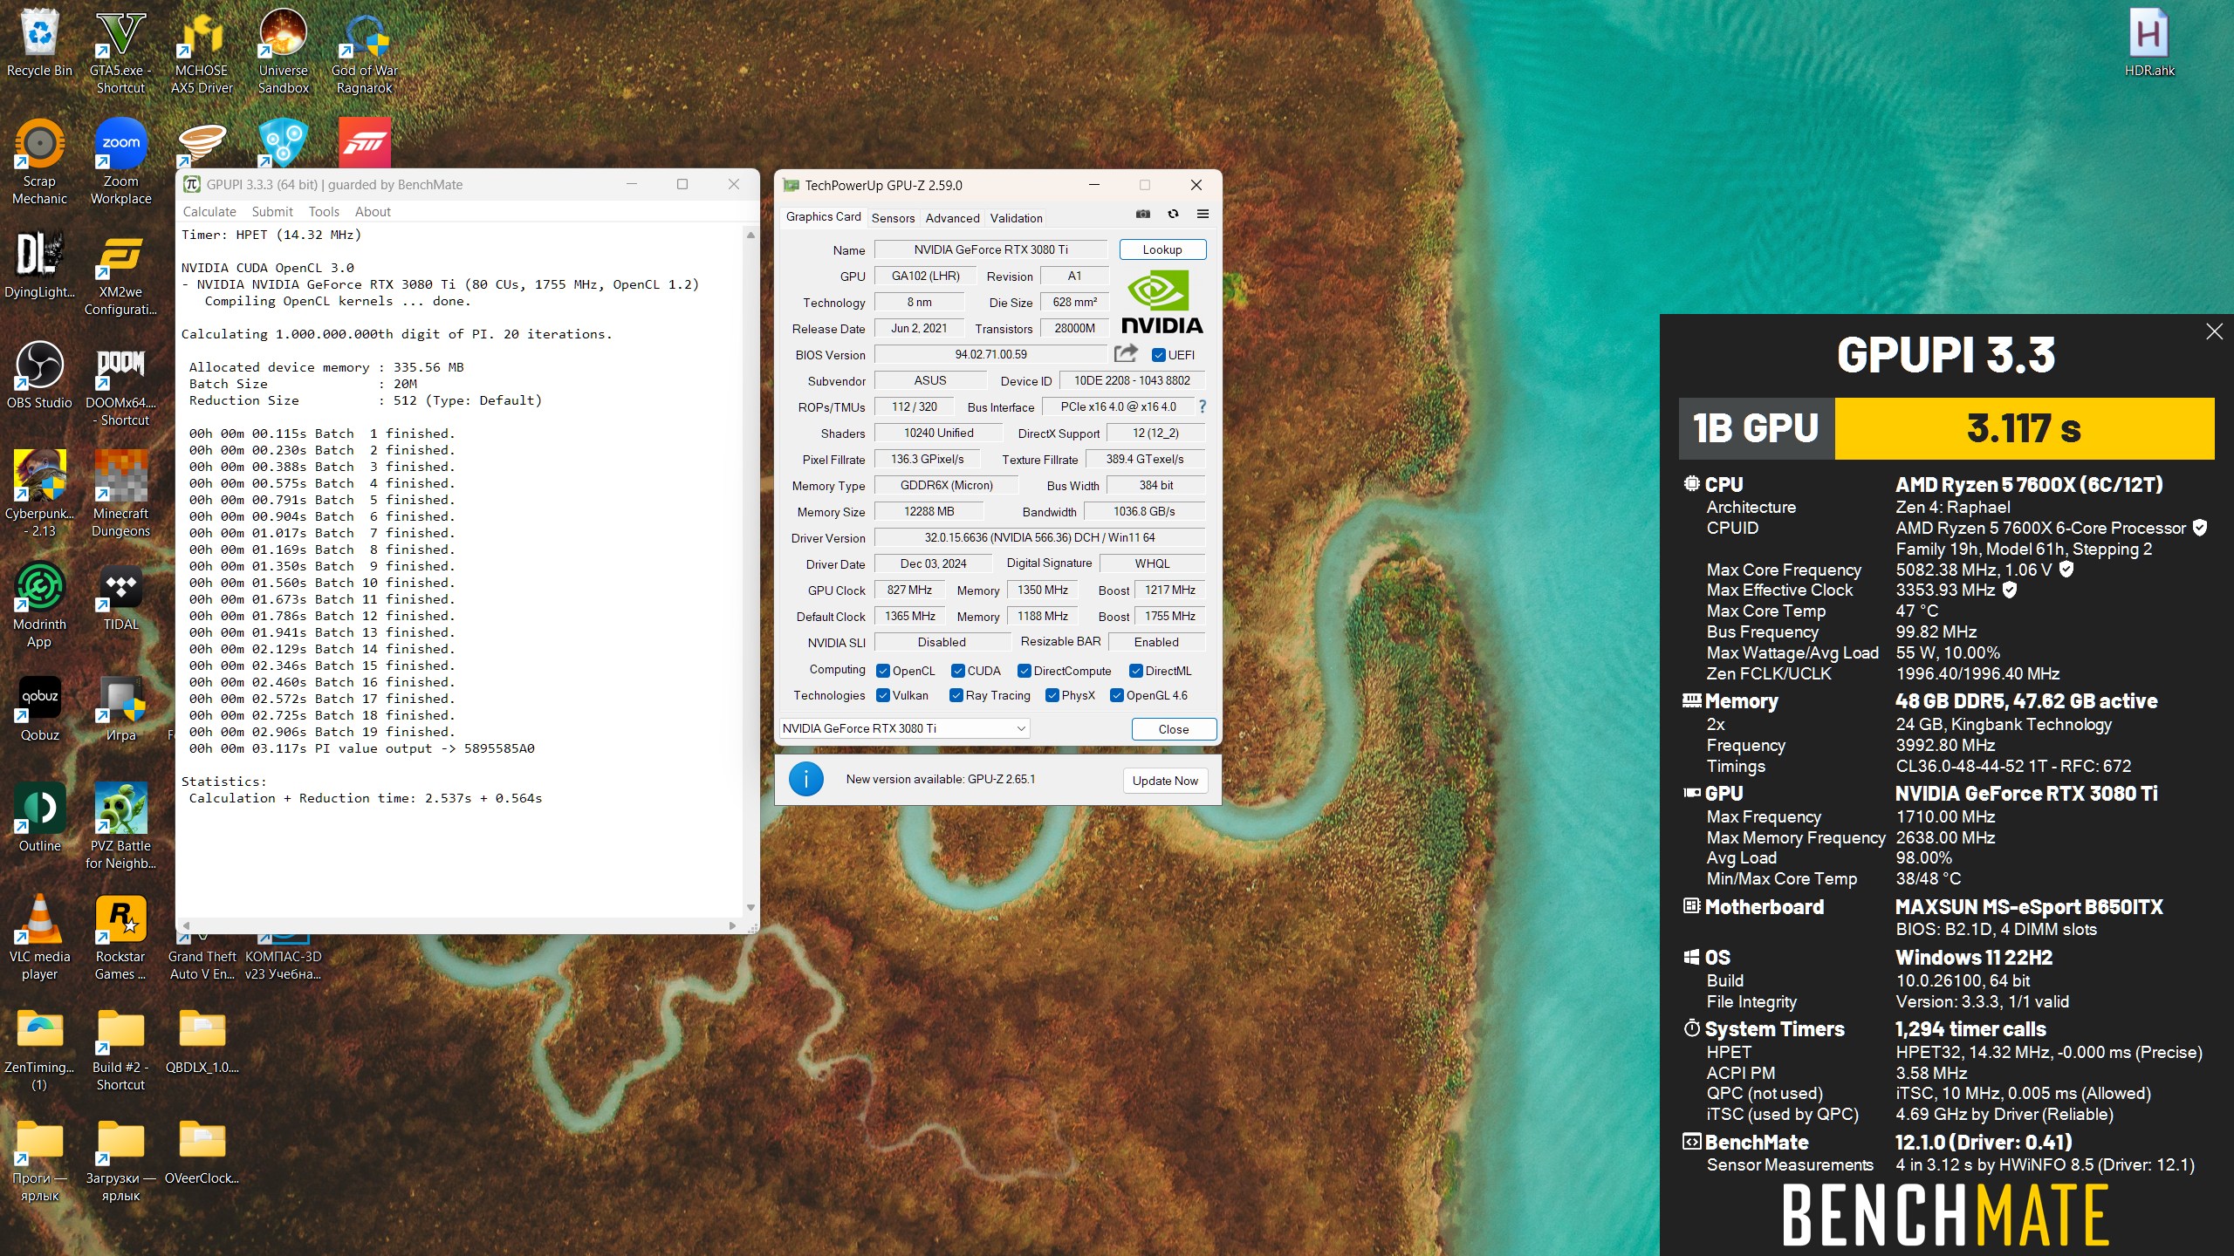
Task: Open GPU-Z hamburger menu icon
Action: 1203,214
